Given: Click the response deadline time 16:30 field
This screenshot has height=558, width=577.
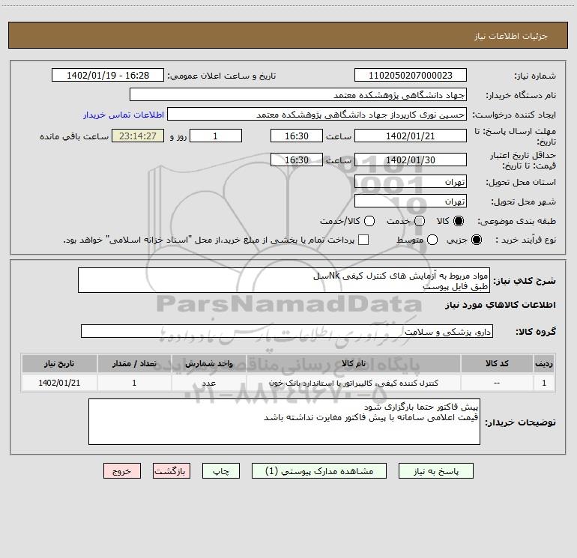Looking at the screenshot, I should click(297, 136).
